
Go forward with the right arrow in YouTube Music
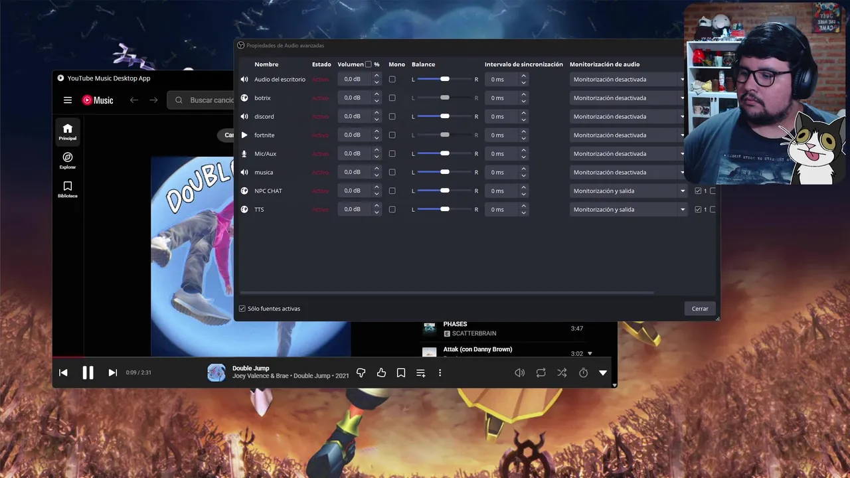coord(153,100)
